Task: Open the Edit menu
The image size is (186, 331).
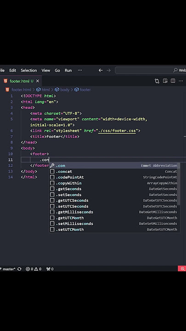Action: pos(13,70)
